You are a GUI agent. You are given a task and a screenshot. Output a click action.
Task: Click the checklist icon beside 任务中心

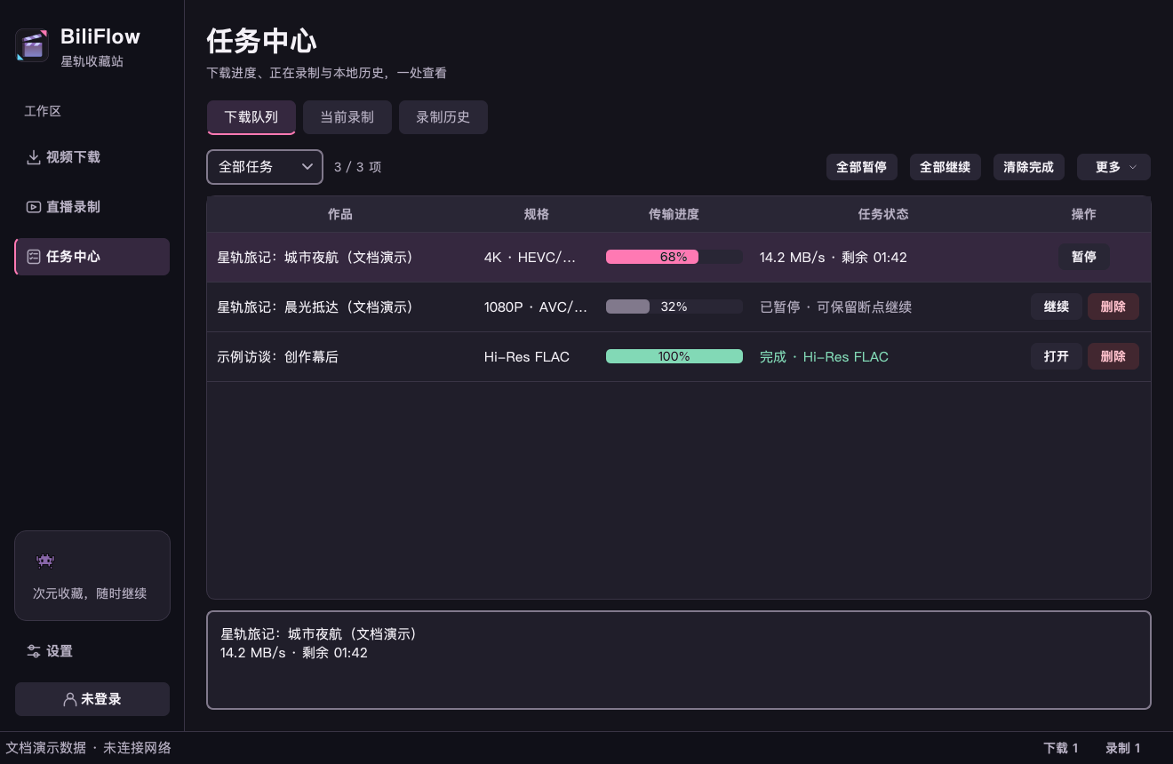click(x=34, y=257)
